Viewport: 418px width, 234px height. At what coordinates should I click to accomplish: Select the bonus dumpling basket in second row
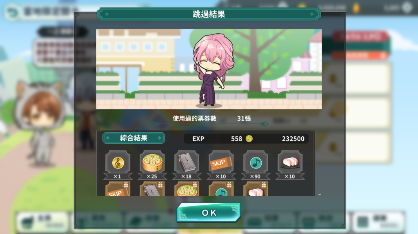click(x=187, y=189)
